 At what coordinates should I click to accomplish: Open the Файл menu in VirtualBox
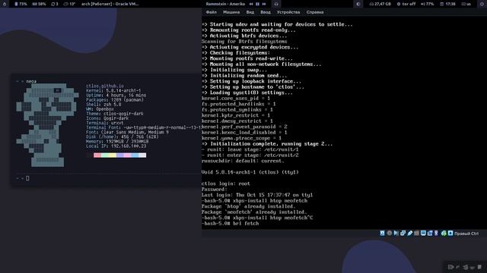coord(212,12)
